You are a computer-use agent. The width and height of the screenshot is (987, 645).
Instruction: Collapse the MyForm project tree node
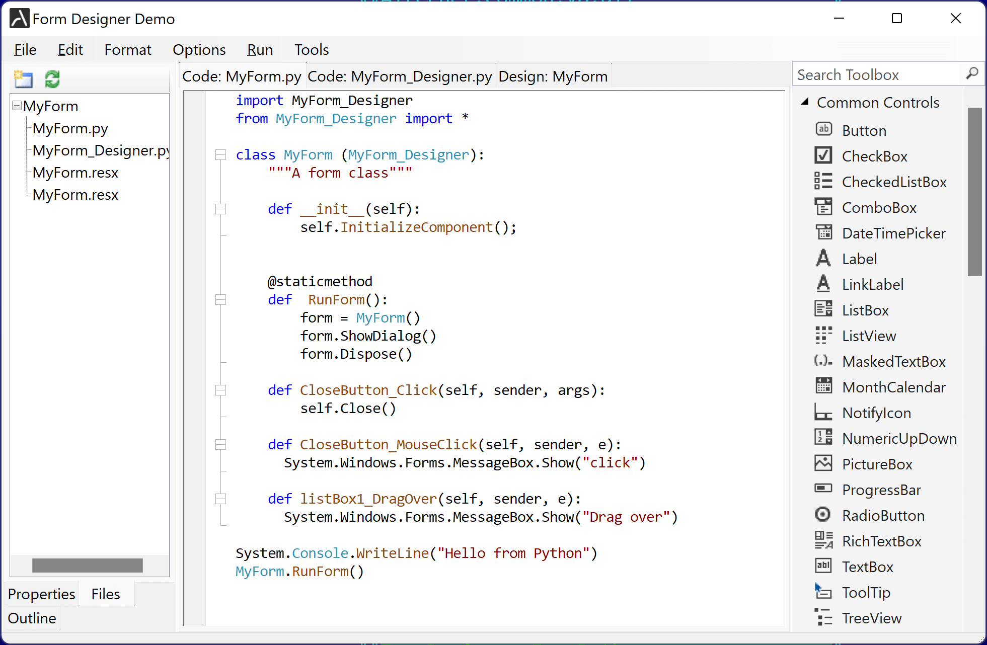pos(17,106)
